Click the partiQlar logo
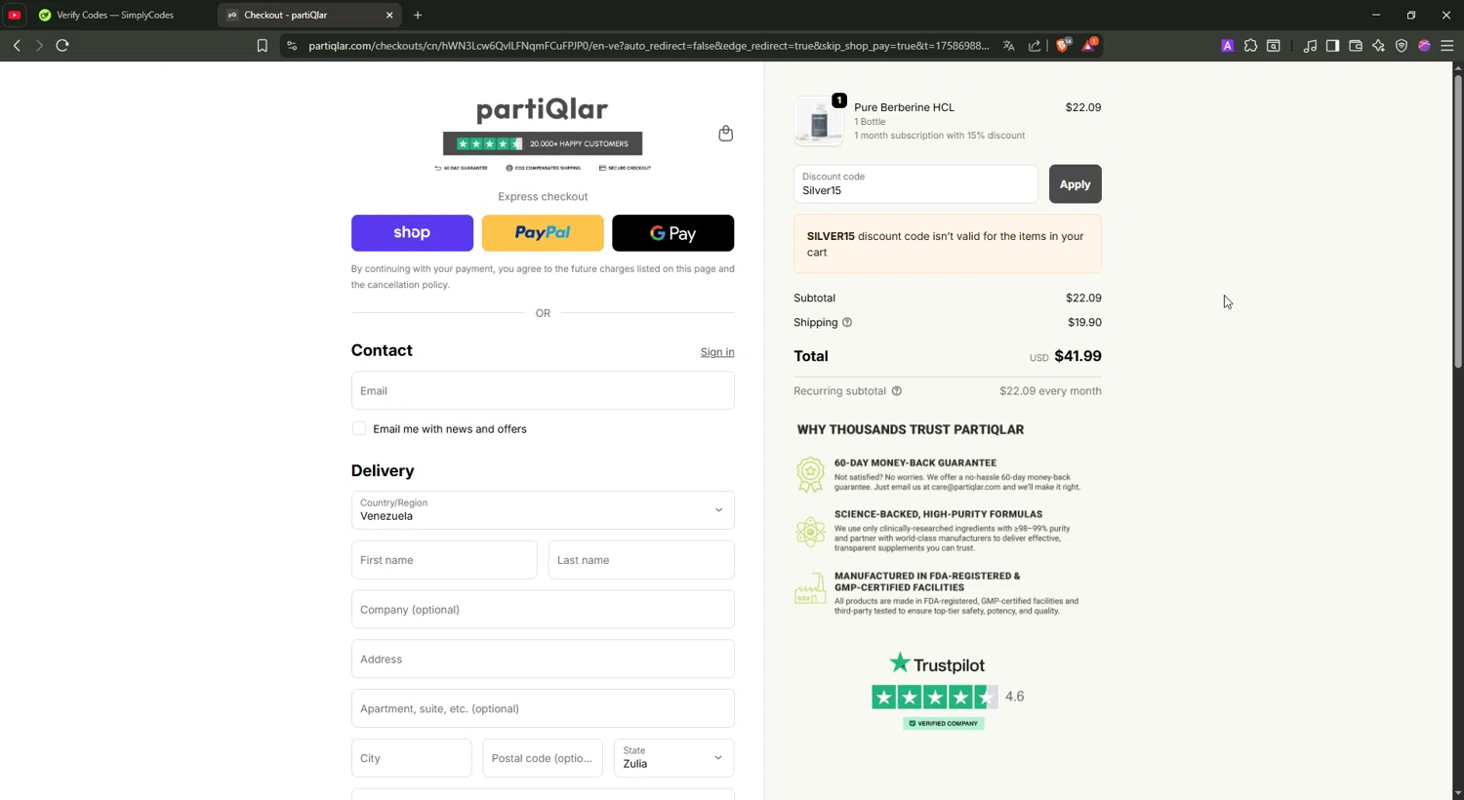The width and height of the screenshot is (1464, 800). click(542, 109)
